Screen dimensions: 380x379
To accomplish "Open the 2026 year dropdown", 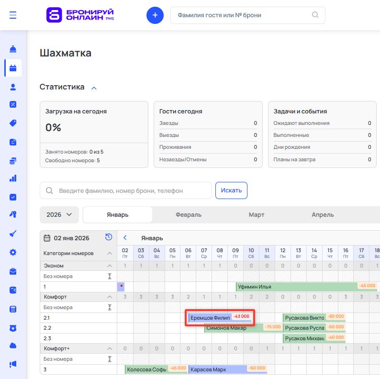I will coord(59,215).
